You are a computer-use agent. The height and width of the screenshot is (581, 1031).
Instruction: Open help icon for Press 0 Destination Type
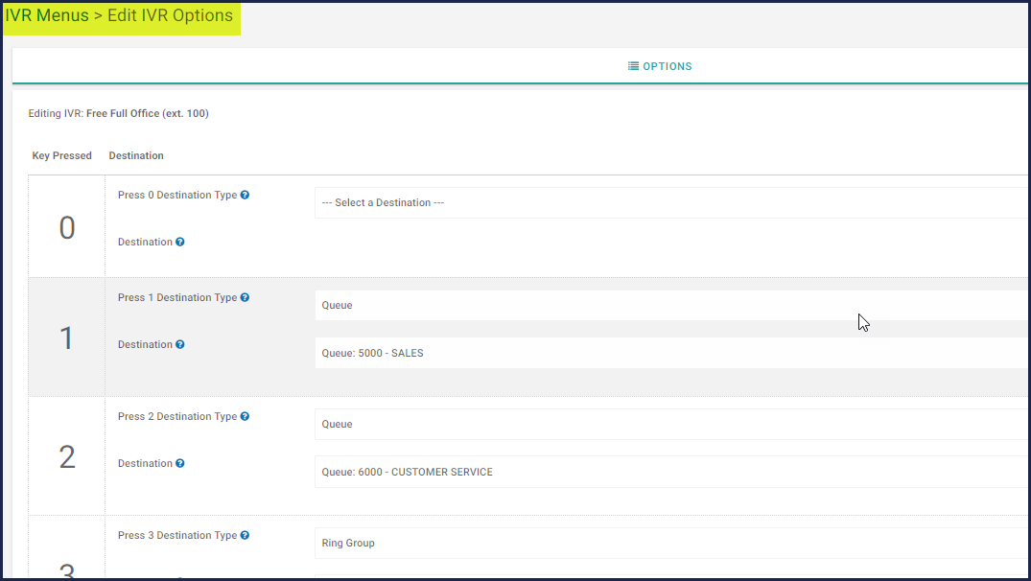tap(245, 196)
